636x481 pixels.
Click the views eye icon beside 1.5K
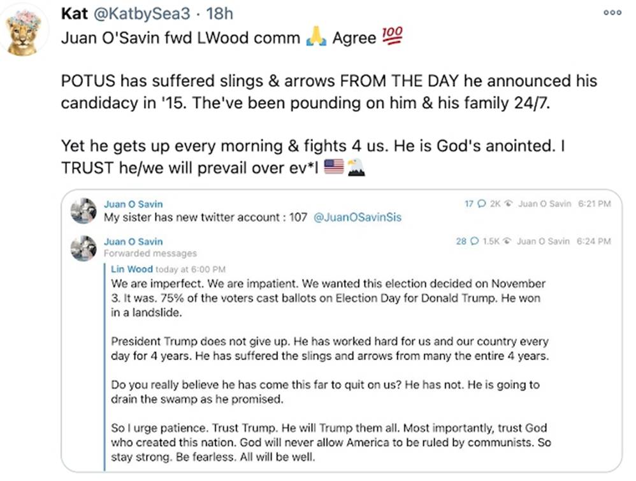coord(507,242)
